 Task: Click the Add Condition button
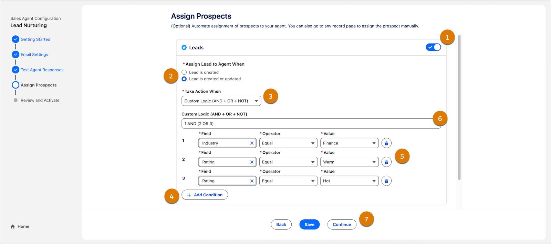point(205,195)
